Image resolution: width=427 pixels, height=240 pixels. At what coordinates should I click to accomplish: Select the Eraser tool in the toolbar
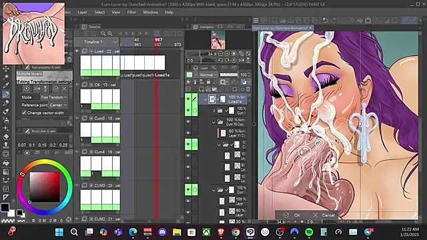point(6,137)
